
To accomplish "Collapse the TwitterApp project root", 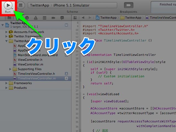I will tap(2, 25).
